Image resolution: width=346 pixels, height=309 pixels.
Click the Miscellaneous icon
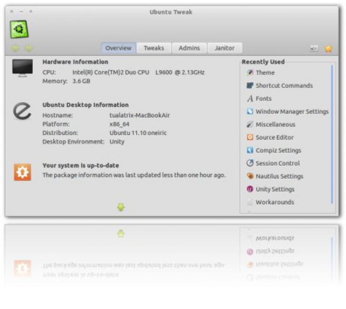(250, 124)
